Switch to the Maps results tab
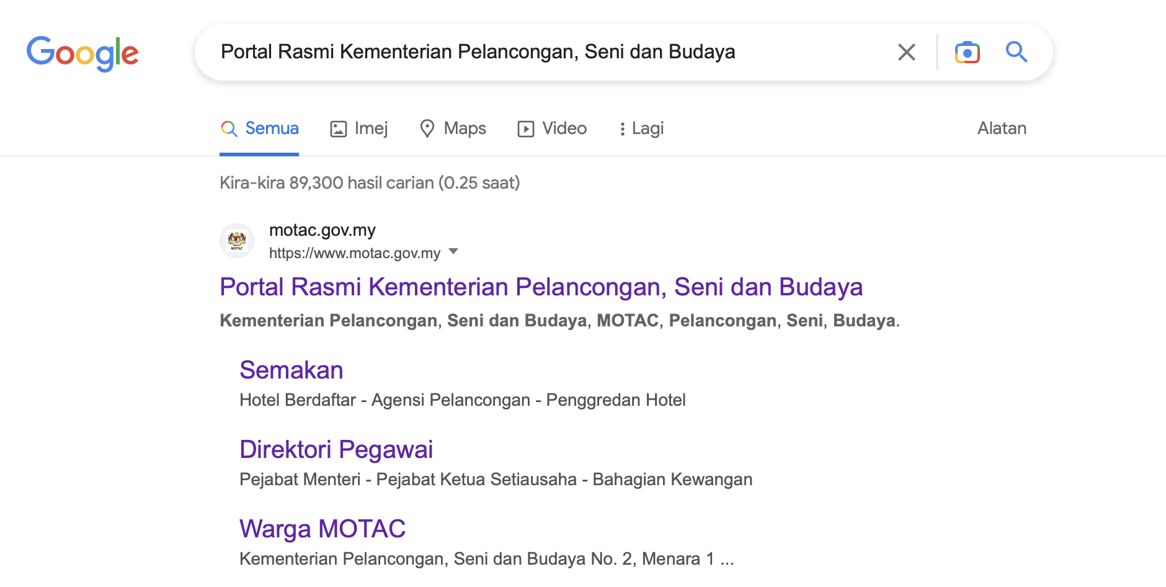The image size is (1166, 587). 465,128
